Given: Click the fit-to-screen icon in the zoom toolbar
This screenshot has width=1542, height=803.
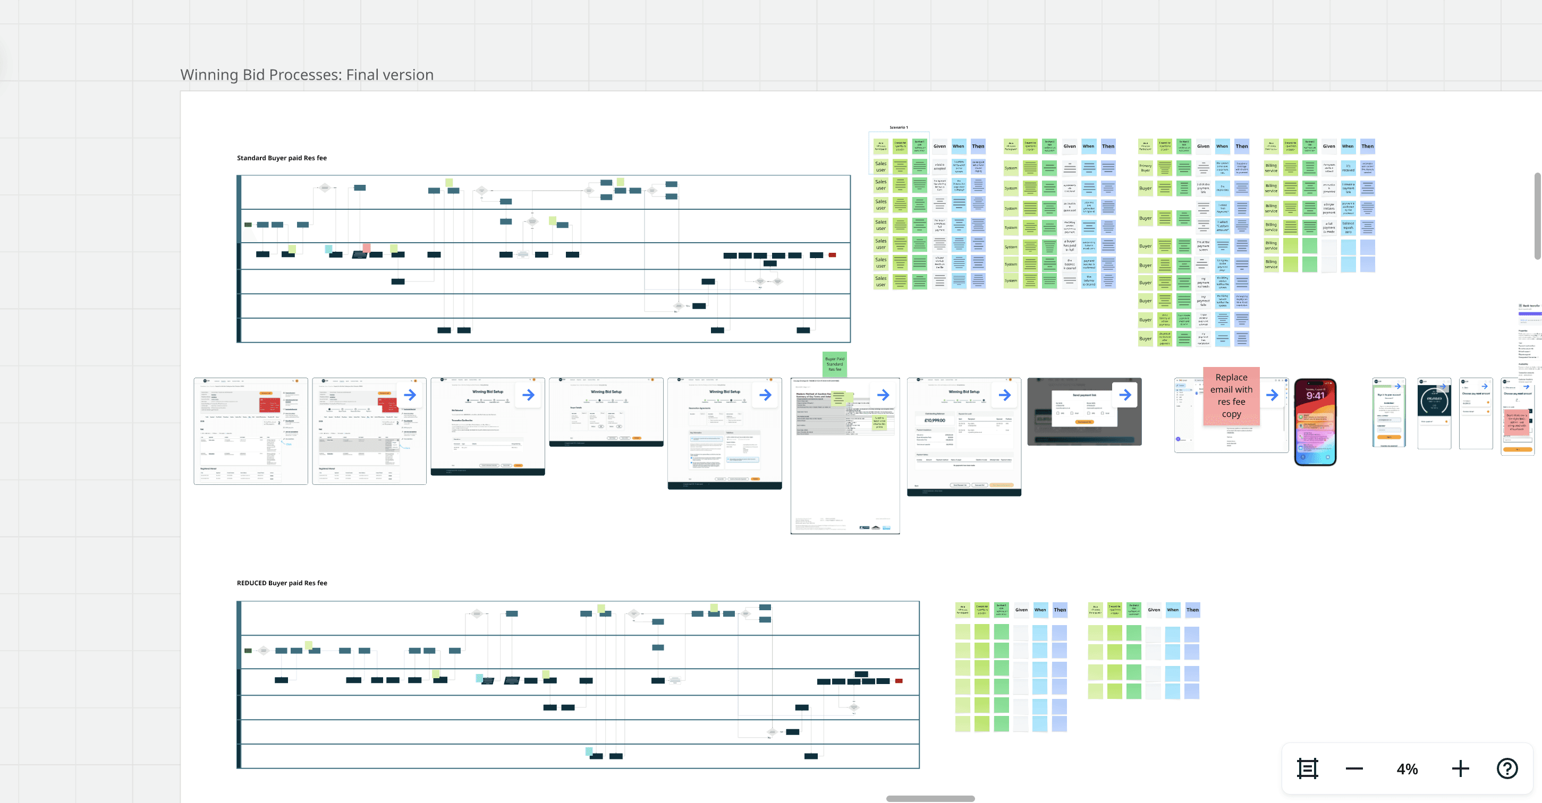Looking at the screenshot, I should tap(1307, 768).
